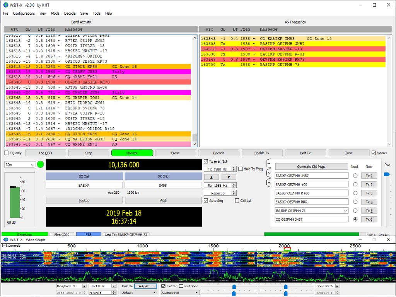This screenshot has width=396, height=297.
Task: Disable the Auto Seq checkbox
Action: [x=206, y=201]
